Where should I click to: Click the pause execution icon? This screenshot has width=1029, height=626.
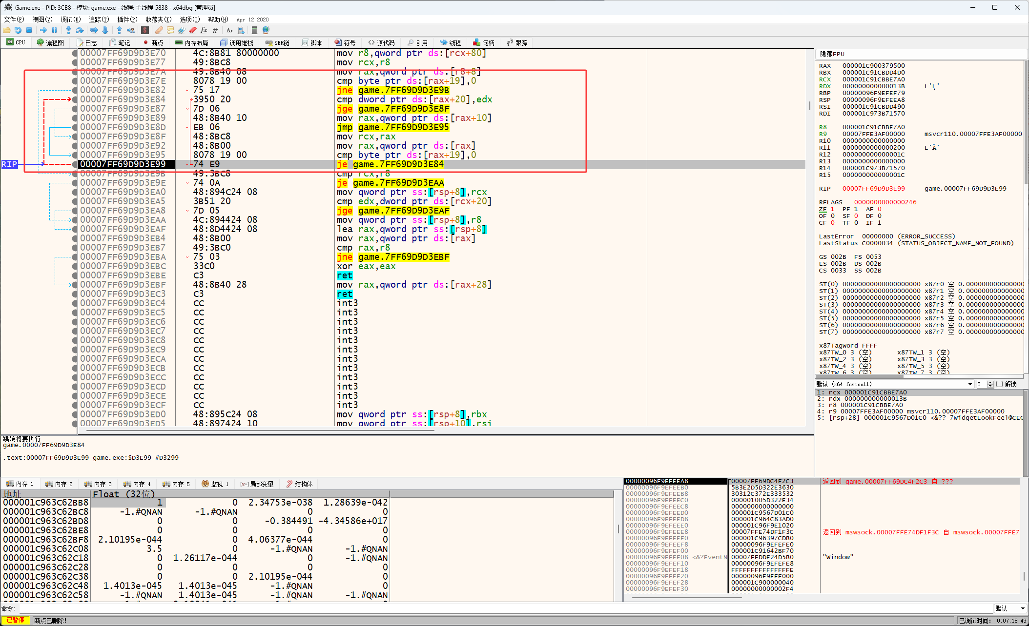(x=55, y=30)
